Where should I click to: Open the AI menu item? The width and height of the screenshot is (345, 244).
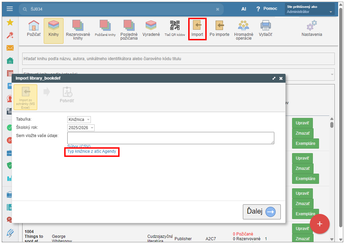pyautogui.click(x=244, y=9)
